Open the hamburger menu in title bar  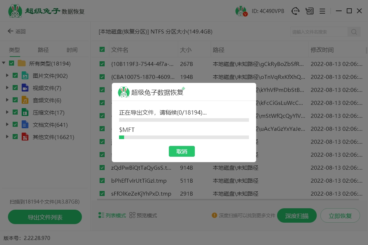click(323, 11)
